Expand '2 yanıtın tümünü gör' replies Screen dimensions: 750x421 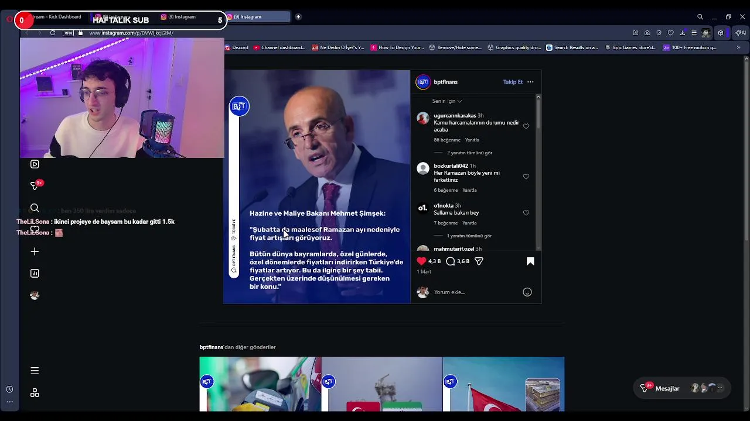(x=469, y=153)
